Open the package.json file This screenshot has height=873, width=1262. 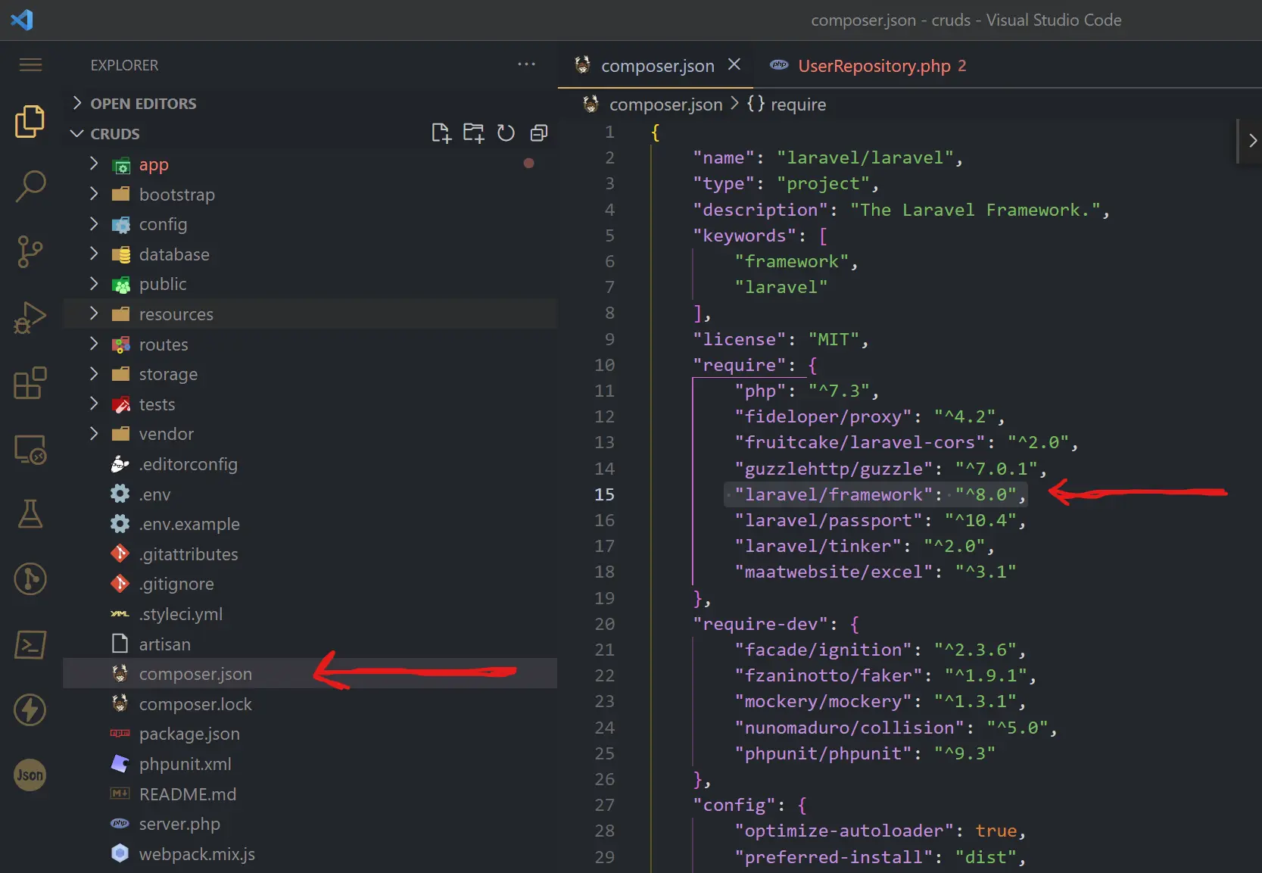click(310, 734)
